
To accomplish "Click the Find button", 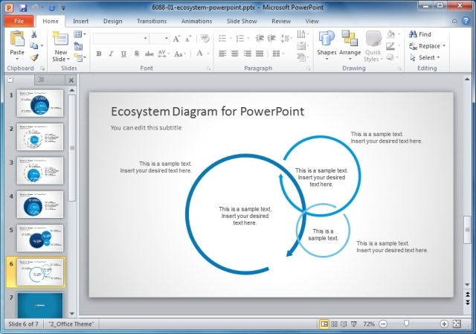I will pos(420,34).
